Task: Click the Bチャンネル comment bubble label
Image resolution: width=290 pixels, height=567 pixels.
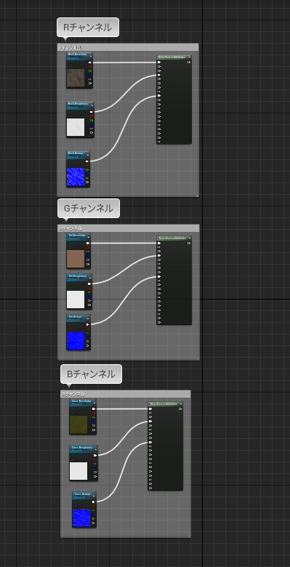Action: (x=91, y=374)
